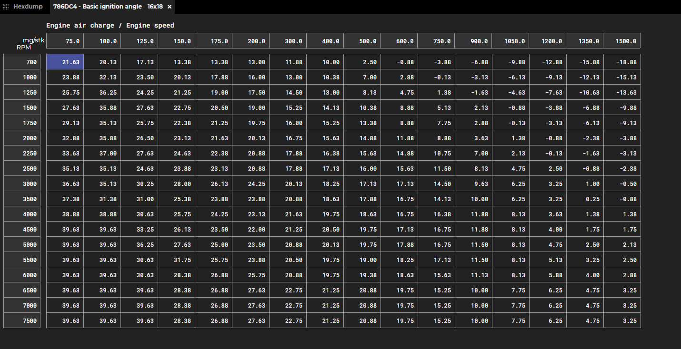Select cell 2.13 in the 5000 RPM row
Image resolution: width=681 pixels, height=349 pixels.
pos(622,244)
